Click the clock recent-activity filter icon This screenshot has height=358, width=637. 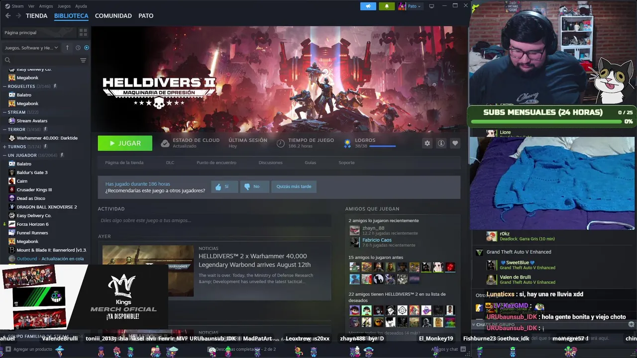pyautogui.click(x=78, y=48)
